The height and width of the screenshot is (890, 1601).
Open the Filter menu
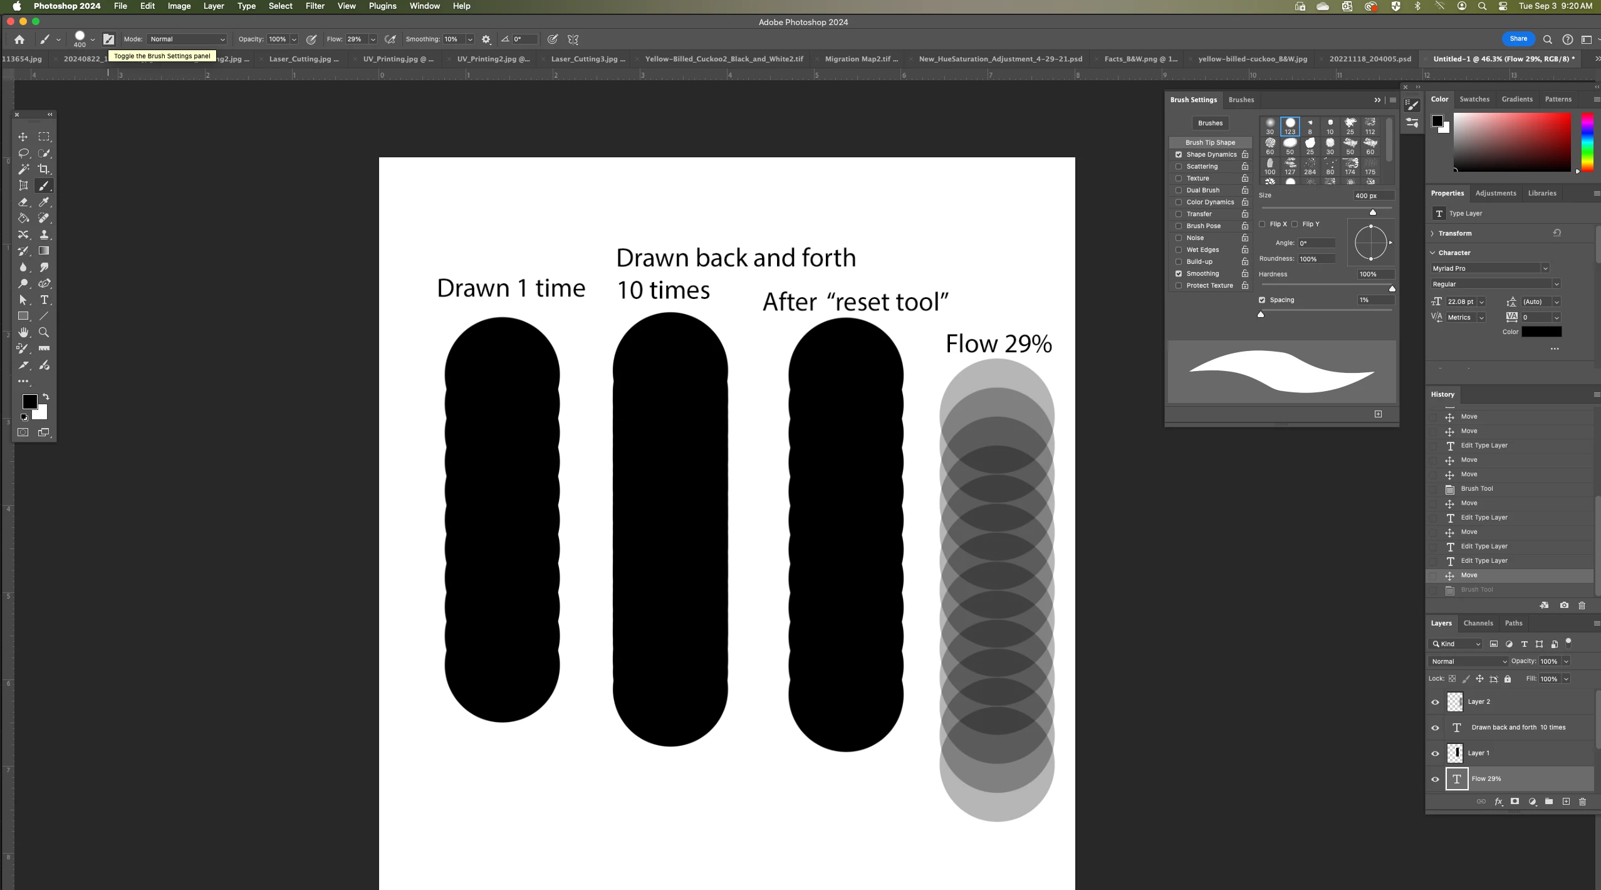315,6
